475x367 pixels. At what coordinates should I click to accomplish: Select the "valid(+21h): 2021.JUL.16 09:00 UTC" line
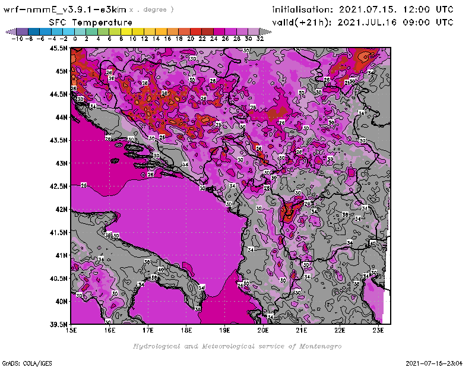coord(363,23)
